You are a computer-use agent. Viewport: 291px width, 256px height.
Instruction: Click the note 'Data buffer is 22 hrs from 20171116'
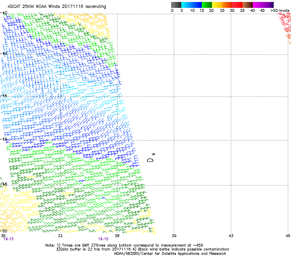[x=95, y=249]
